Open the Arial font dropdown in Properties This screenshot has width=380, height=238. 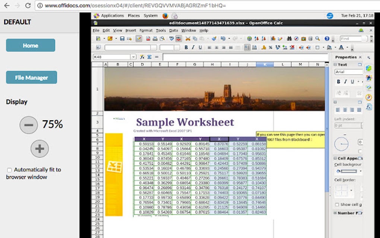(348, 72)
